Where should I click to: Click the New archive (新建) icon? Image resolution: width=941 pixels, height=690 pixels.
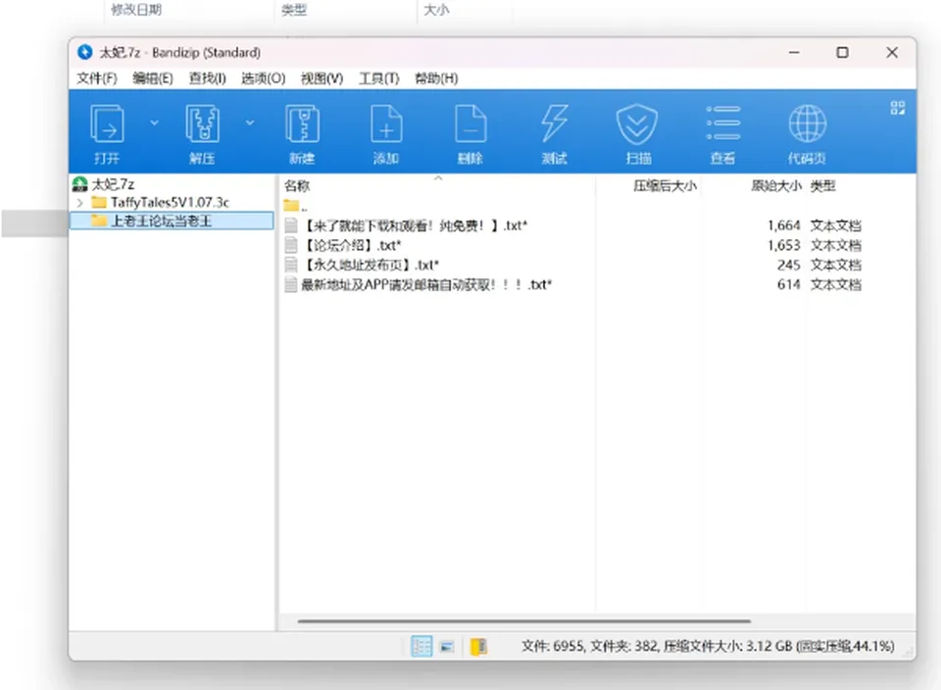point(302,133)
